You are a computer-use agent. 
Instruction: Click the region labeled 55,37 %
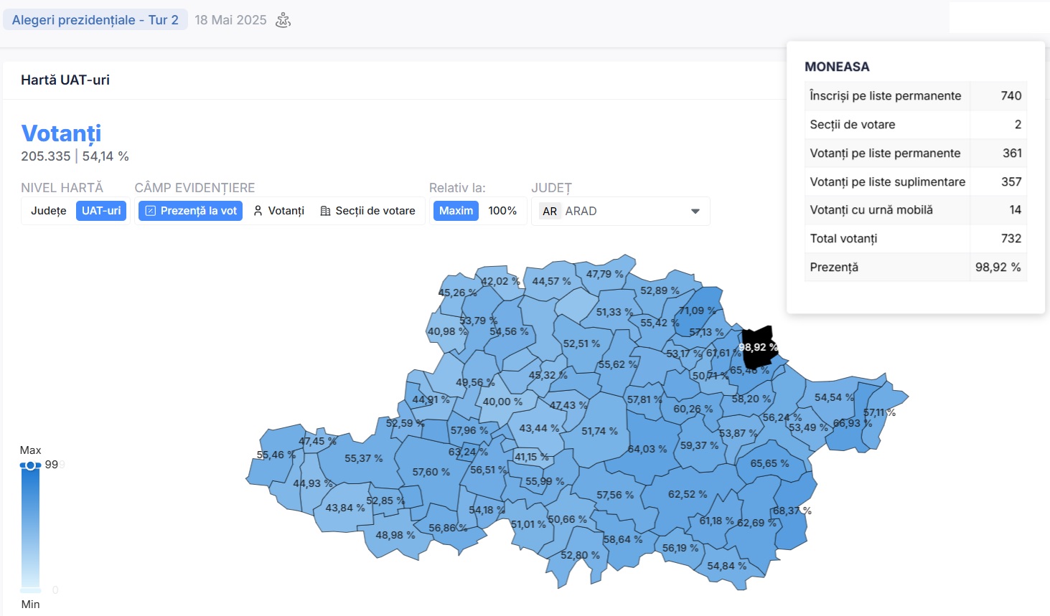[x=364, y=458]
